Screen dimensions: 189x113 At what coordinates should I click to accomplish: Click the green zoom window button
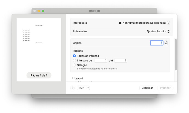tap(43, 11)
